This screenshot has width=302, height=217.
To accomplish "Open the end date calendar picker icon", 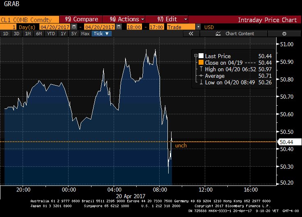I will pyautogui.click(x=118, y=27).
